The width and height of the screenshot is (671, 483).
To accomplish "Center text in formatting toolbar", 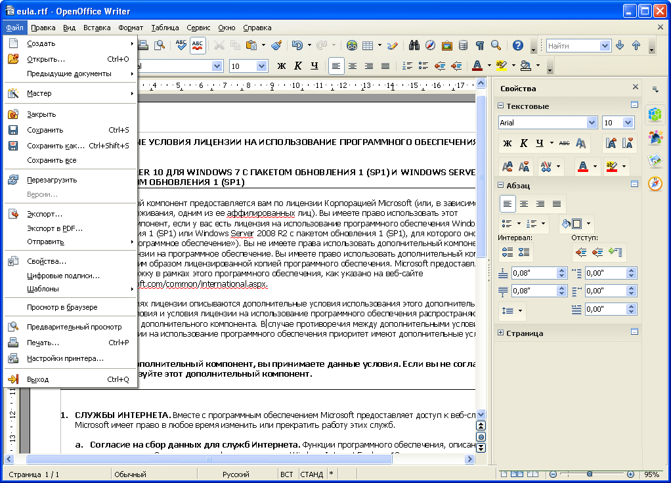I will coord(353,66).
